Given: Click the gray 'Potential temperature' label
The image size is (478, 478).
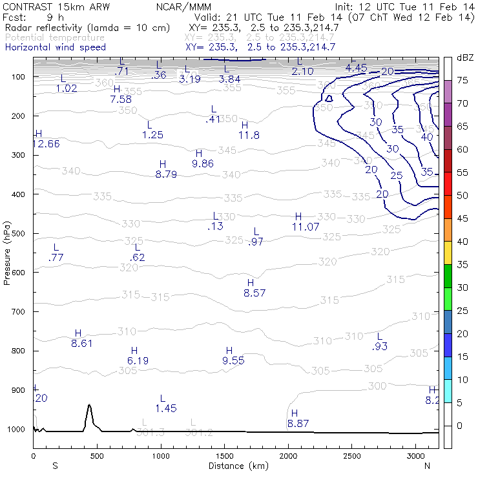Looking at the screenshot, I should tap(55, 37).
